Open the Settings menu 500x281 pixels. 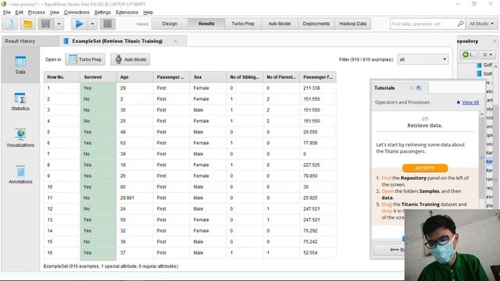click(102, 12)
